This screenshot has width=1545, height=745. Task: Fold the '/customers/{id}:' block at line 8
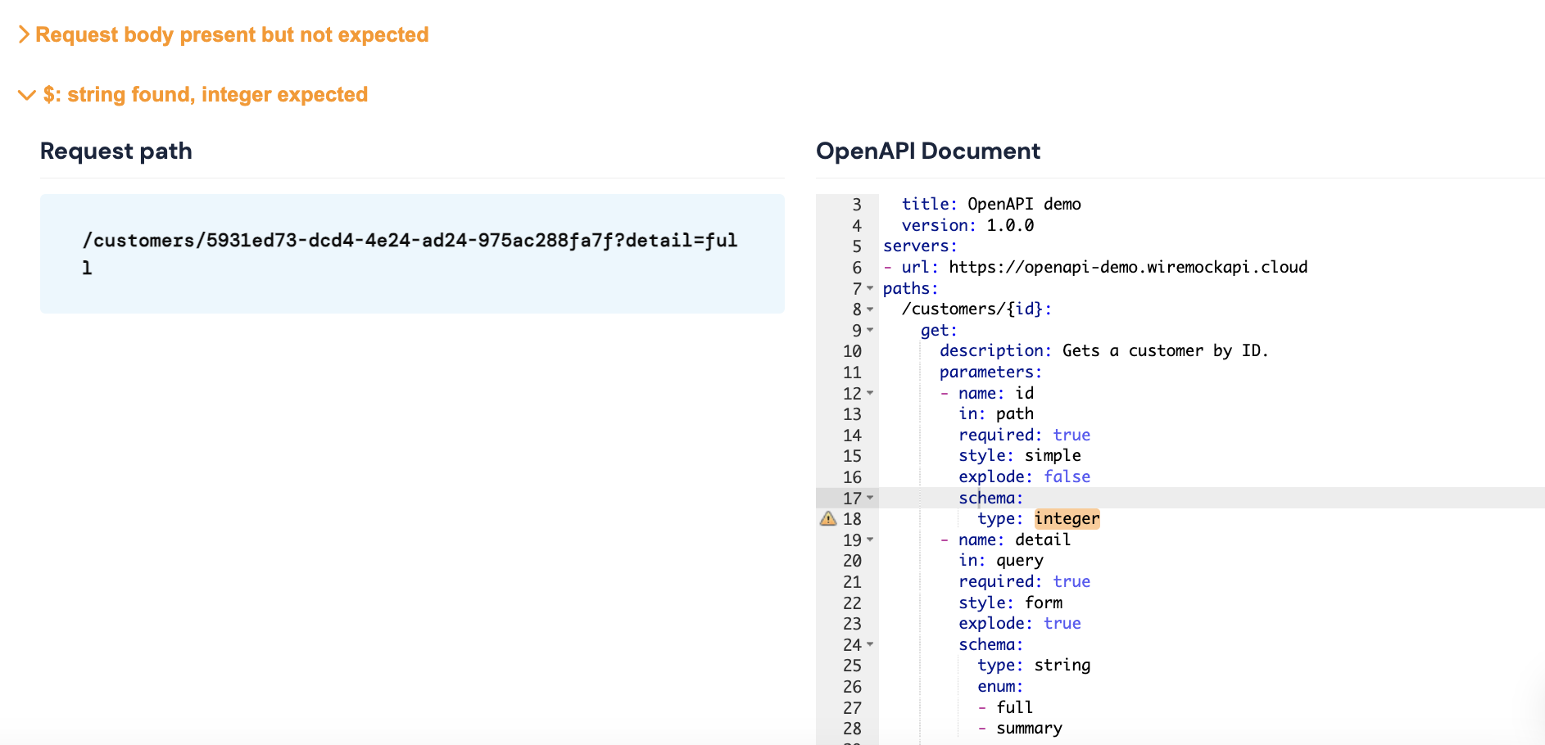coord(870,309)
